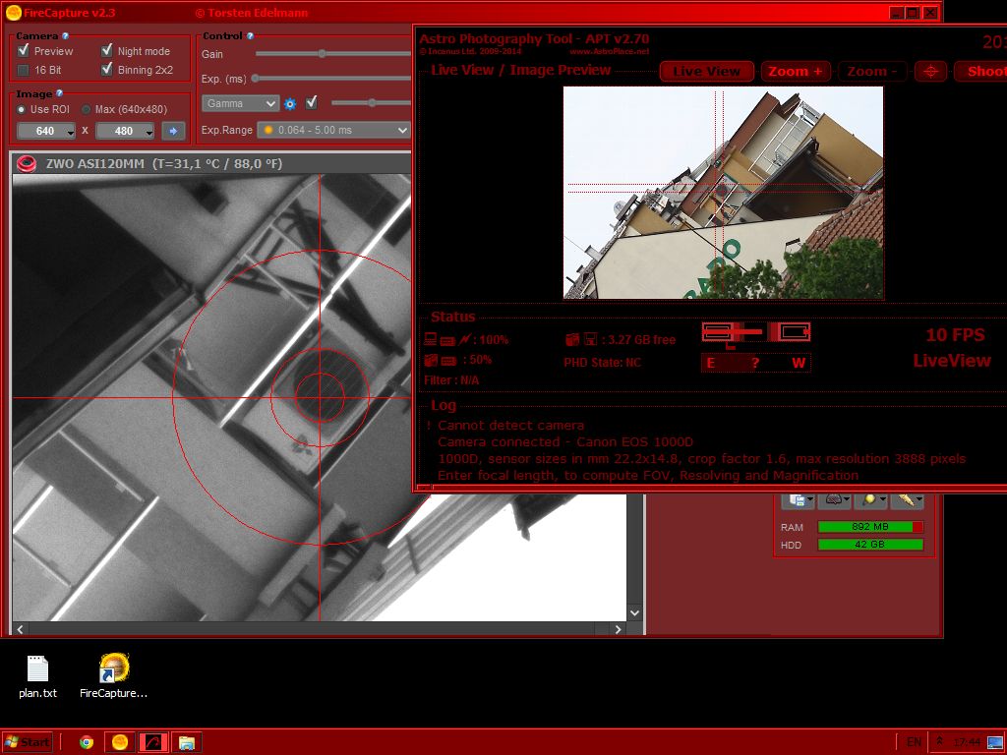Enable the 16 Bit checkbox
This screenshot has width=1007, height=755.
click(x=24, y=71)
